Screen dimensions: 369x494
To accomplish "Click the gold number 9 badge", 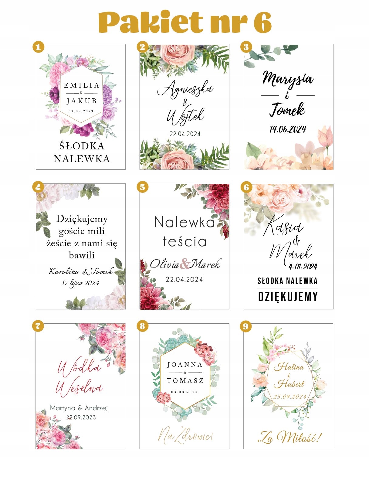I will pyautogui.click(x=246, y=326).
